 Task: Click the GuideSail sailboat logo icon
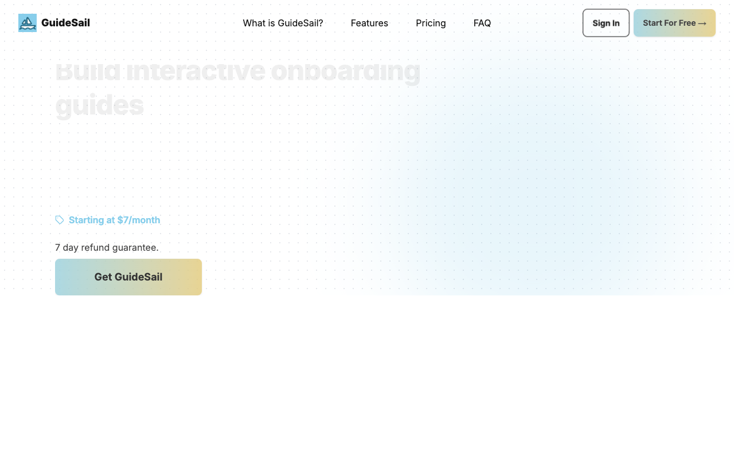28,23
